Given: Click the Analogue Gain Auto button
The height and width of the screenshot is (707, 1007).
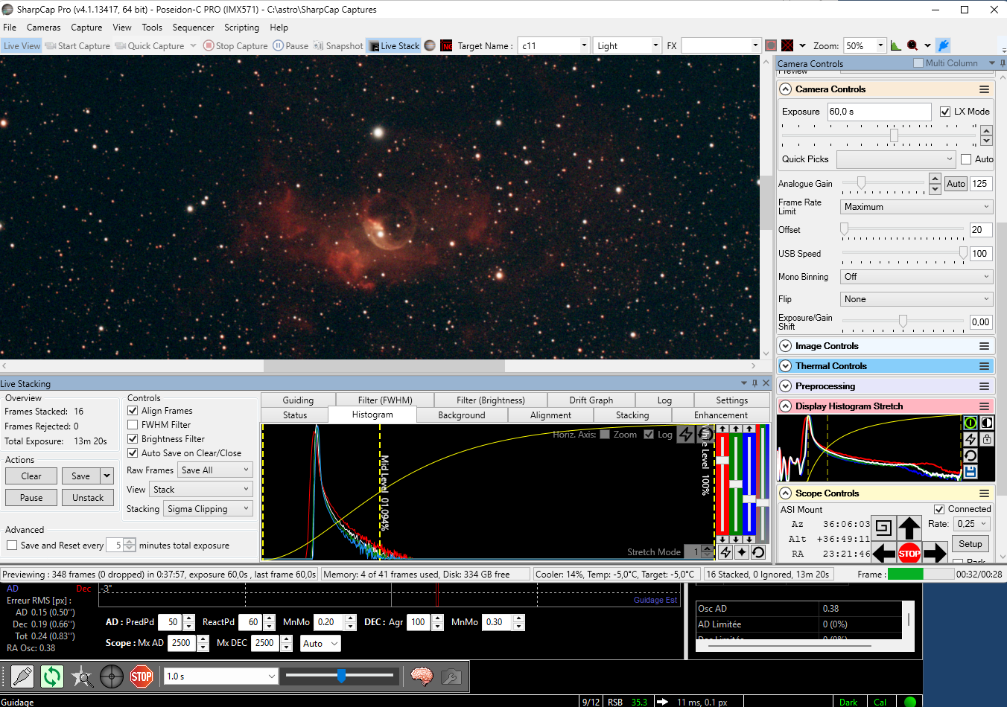Looking at the screenshot, I should [956, 184].
